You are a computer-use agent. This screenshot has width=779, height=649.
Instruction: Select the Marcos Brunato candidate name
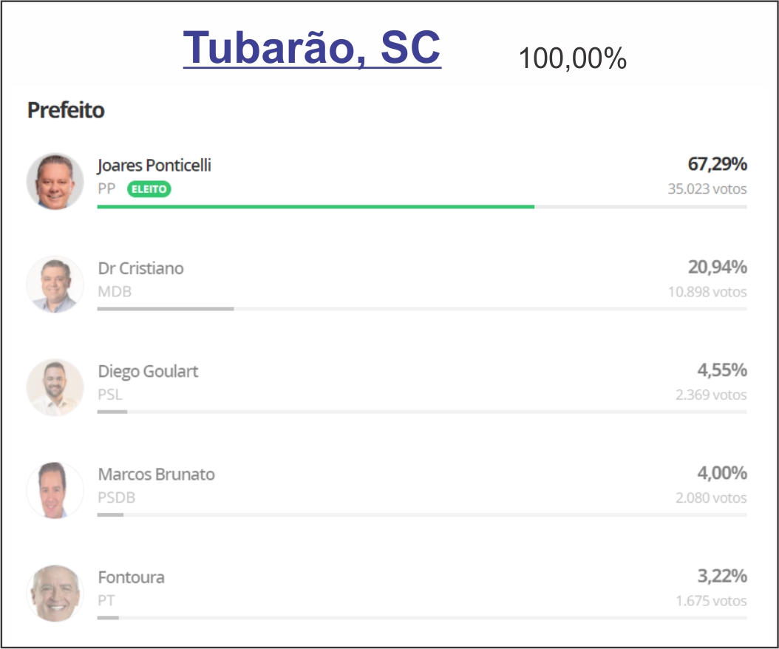(x=157, y=474)
